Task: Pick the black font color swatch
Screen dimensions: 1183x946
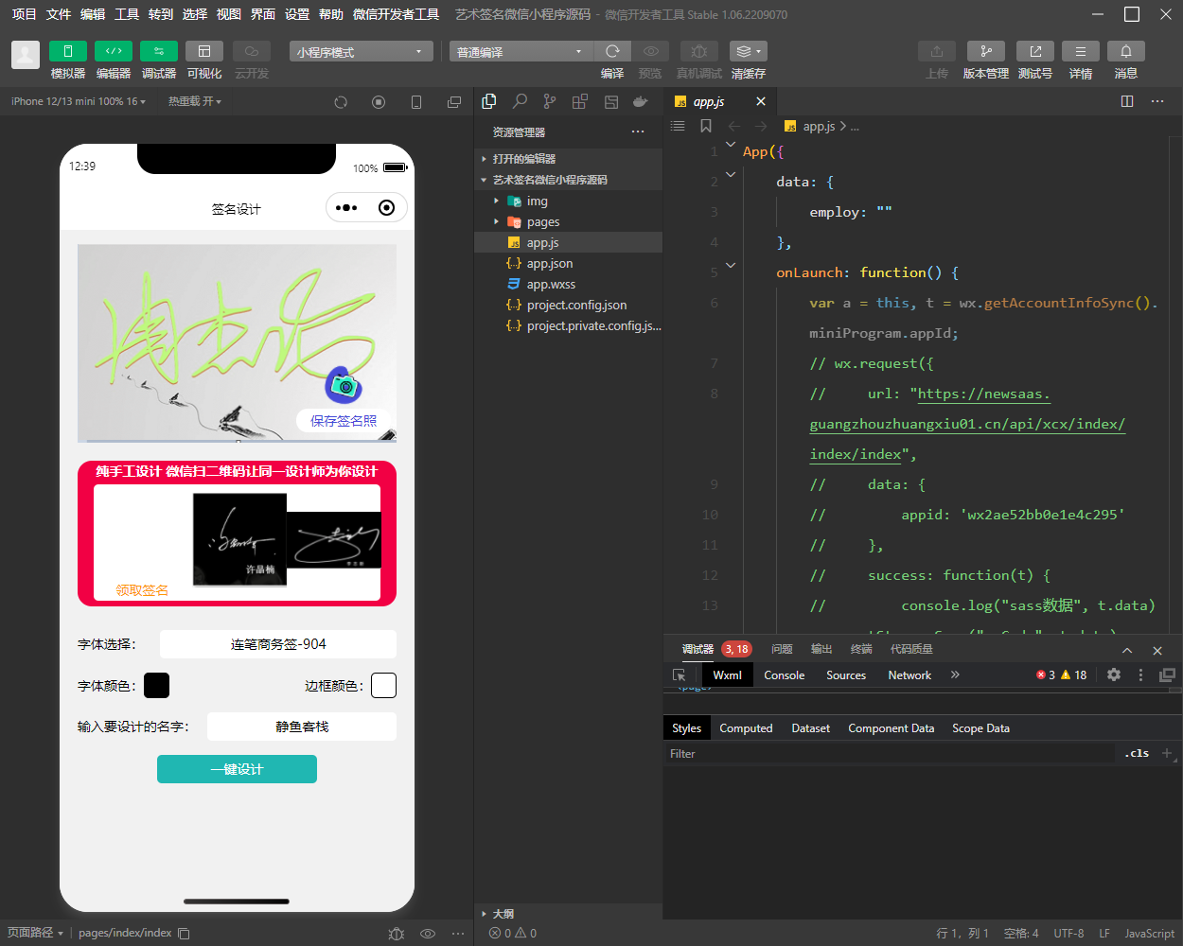Action: (156, 686)
